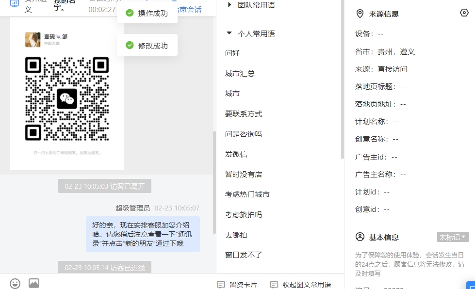The height and width of the screenshot is (289, 475).
Task: Click the 访客已进线 system notice
Action: pos(105,267)
